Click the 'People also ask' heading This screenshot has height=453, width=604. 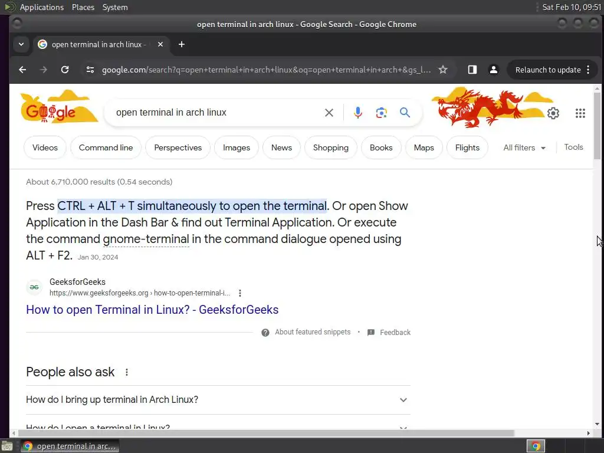70,372
